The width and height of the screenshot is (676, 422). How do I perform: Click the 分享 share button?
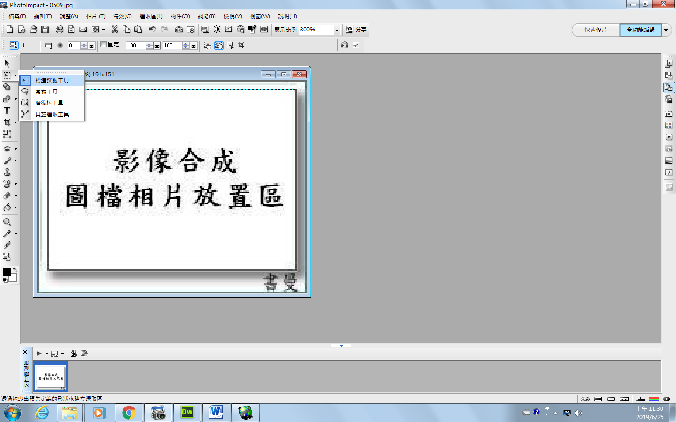click(x=356, y=30)
